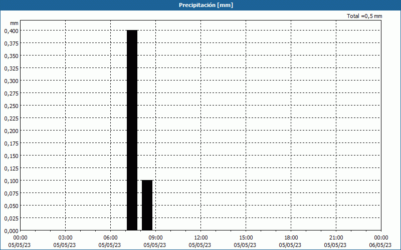401x250 pixels.
Task: Select the 0,250 y-axis value
Action: 11,106
